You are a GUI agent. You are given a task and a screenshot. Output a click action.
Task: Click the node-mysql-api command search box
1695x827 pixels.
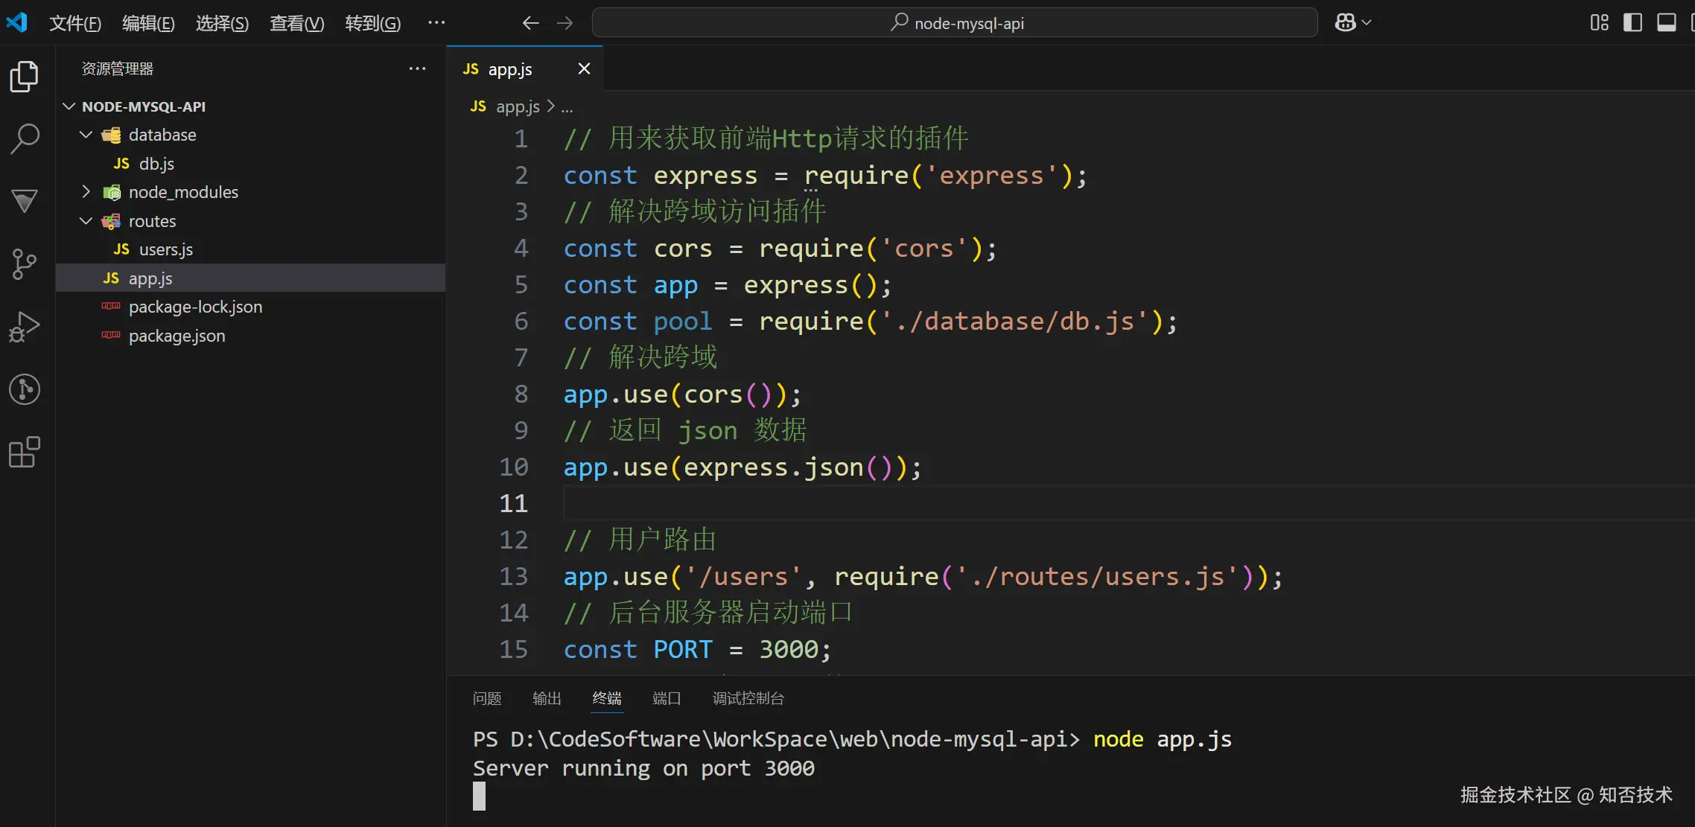[x=955, y=23]
